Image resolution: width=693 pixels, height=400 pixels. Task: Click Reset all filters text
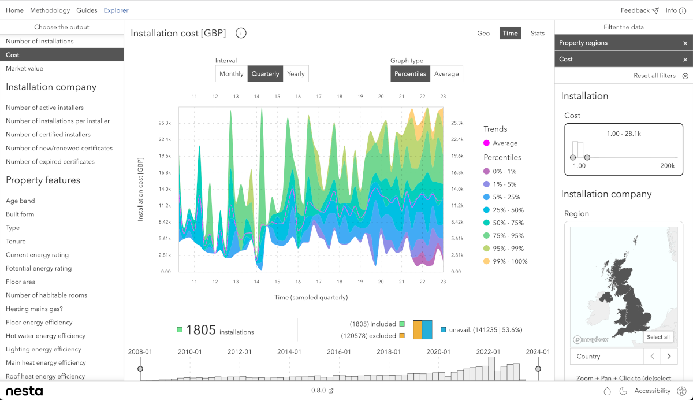(x=654, y=76)
